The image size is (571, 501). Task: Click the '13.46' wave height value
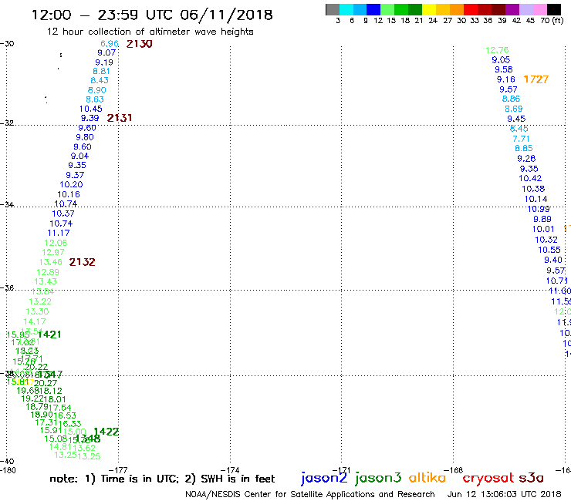click(51, 262)
